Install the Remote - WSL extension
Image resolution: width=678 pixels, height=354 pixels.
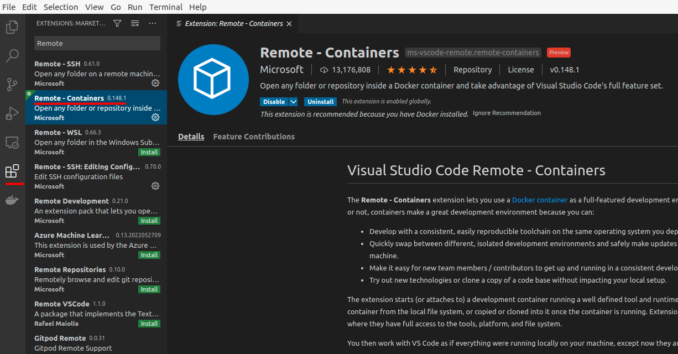click(149, 152)
